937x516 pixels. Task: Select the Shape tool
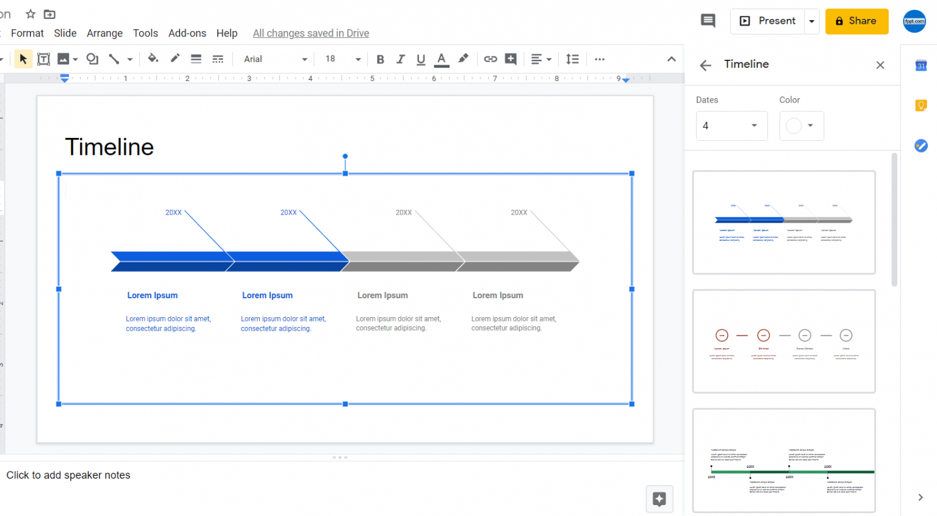point(92,59)
